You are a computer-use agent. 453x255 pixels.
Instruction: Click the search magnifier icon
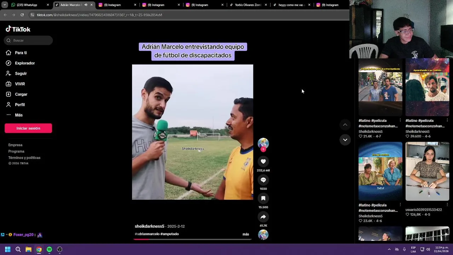pyautogui.click(x=8, y=40)
